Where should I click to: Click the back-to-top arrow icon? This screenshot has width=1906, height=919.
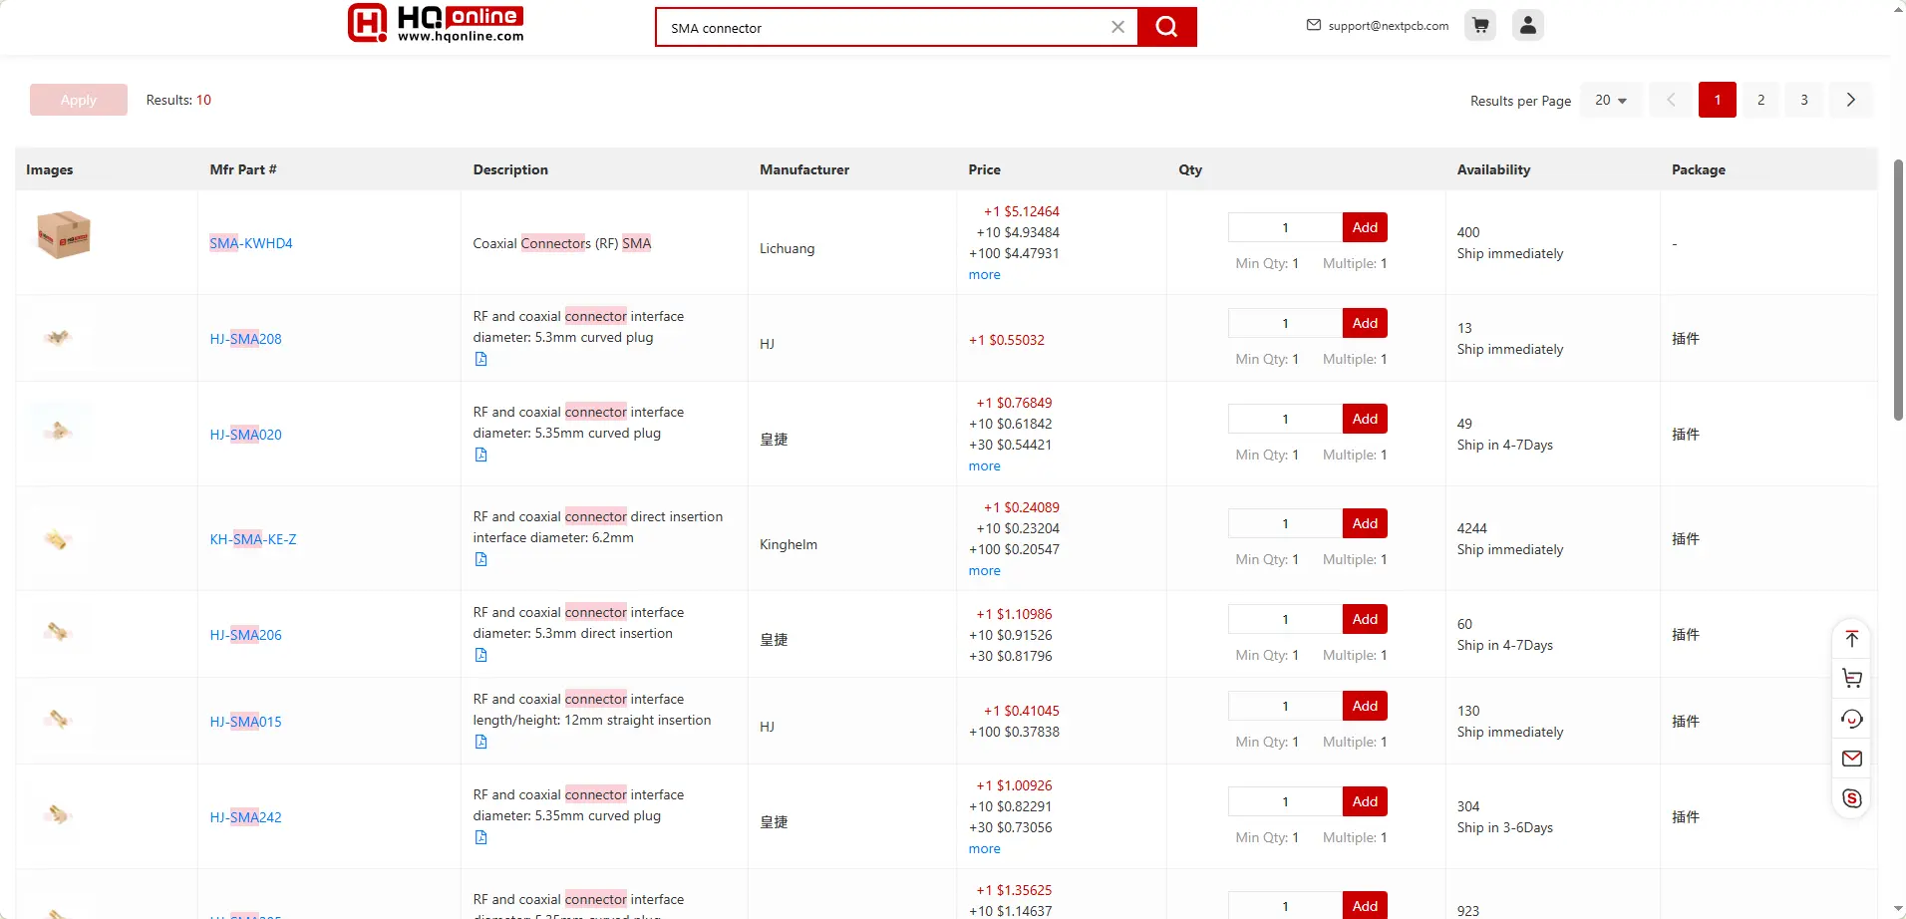coord(1852,638)
